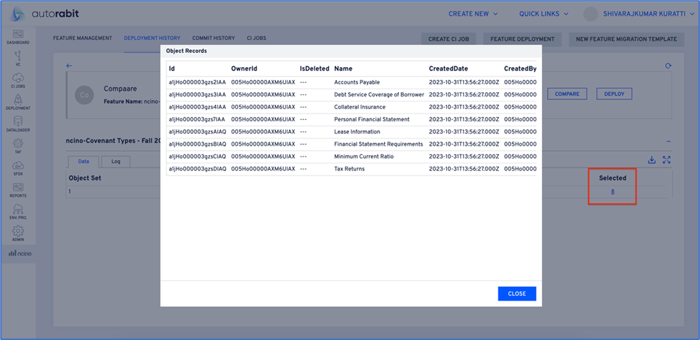Close the Object Records dialog

(x=516, y=294)
